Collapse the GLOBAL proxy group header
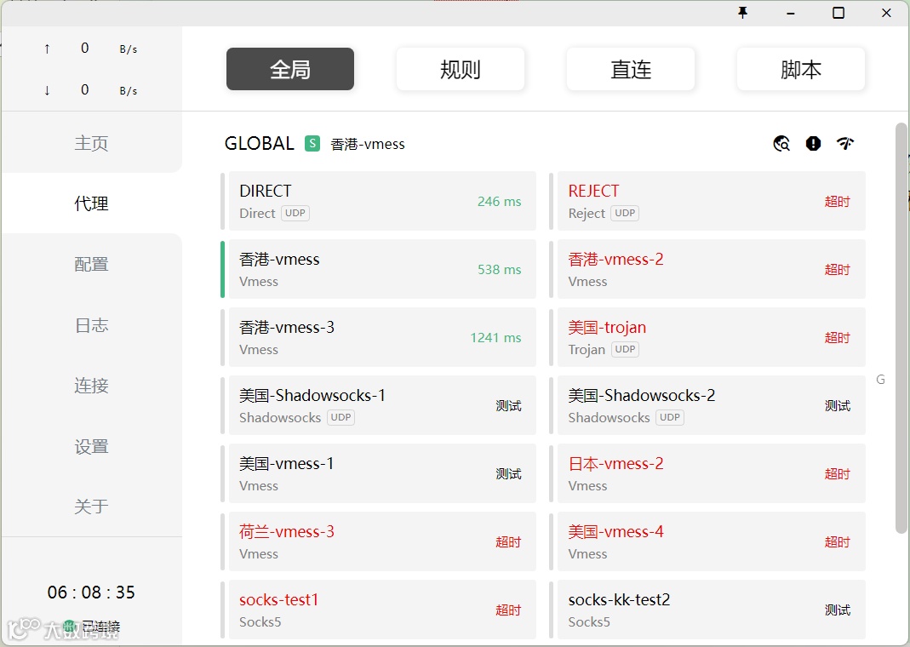Image resolution: width=910 pixels, height=647 pixels. (x=260, y=143)
